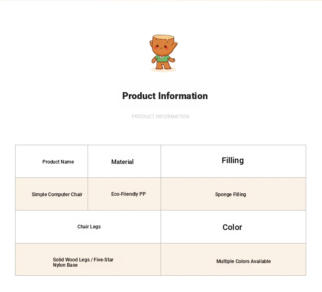Click the mascot's green shirt
The image size is (322, 292).
coord(162,59)
